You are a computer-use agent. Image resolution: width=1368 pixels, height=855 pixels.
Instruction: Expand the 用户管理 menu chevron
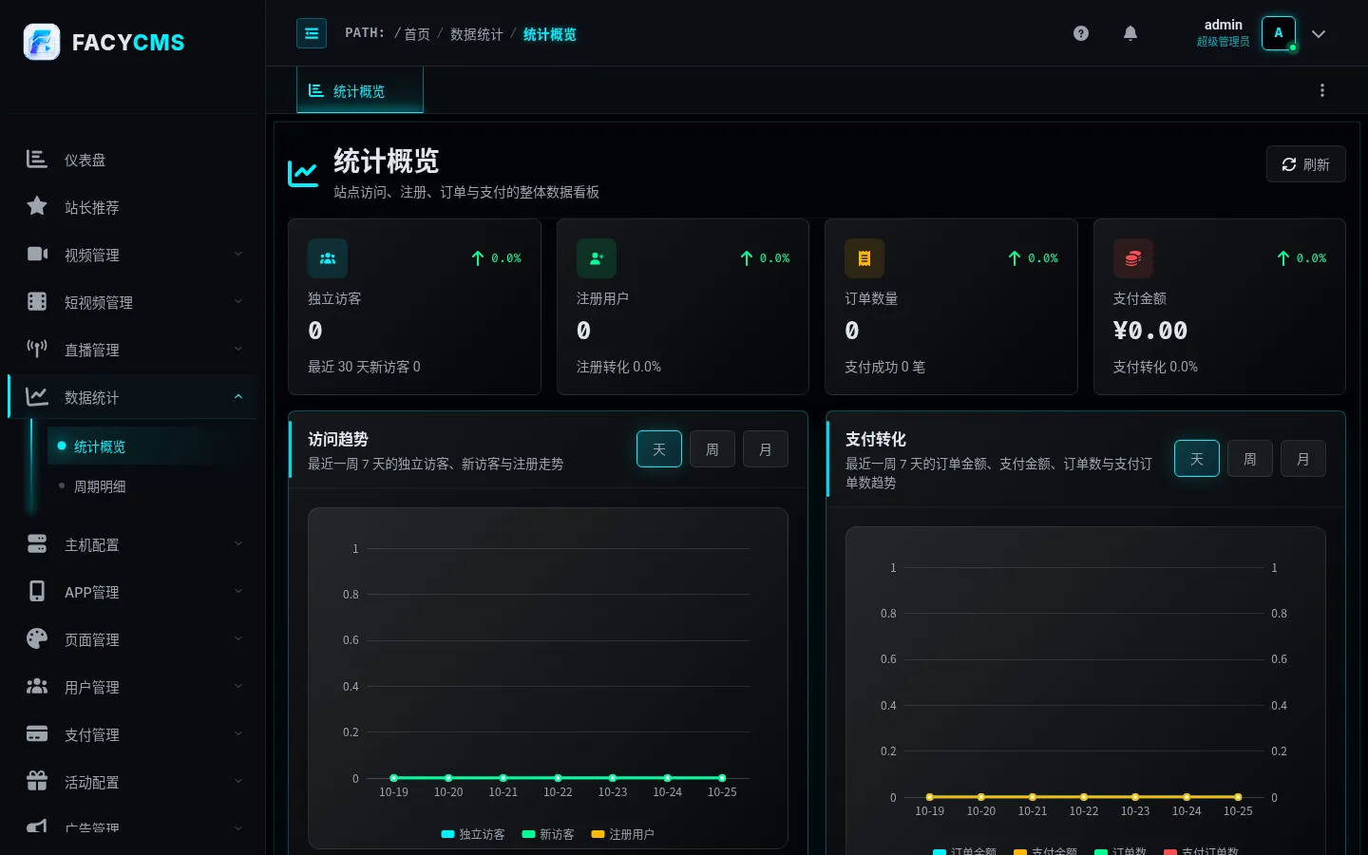pyautogui.click(x=238, y=687)
